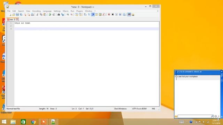Click the Ditto search input field
Screen dimensions: 223x125
pyautogui.click(x=194, y=116)
